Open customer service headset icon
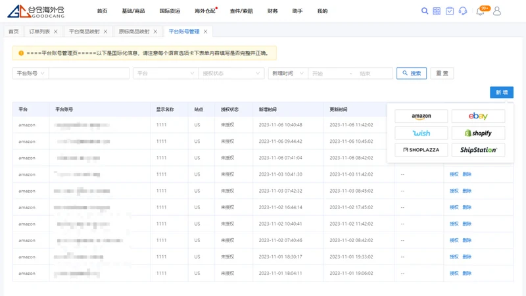This screenshot has height=296, width=526. [x=463, y=11]
